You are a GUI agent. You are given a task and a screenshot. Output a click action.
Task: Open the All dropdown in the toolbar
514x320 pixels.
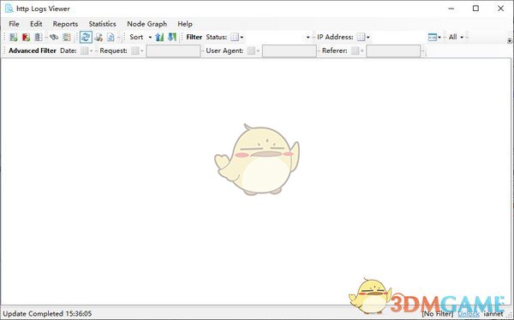point(456,37)
